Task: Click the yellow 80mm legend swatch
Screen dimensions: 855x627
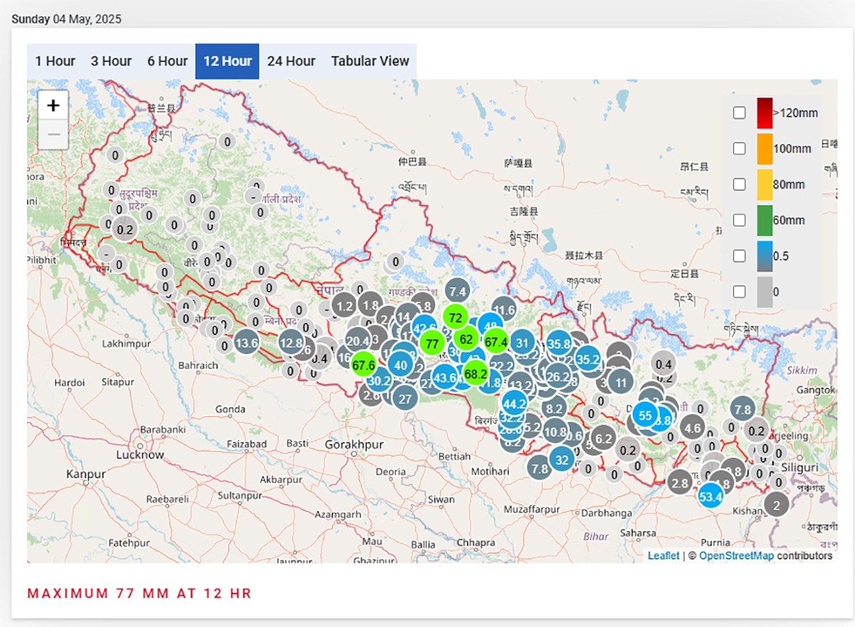Action: (765, 184)
